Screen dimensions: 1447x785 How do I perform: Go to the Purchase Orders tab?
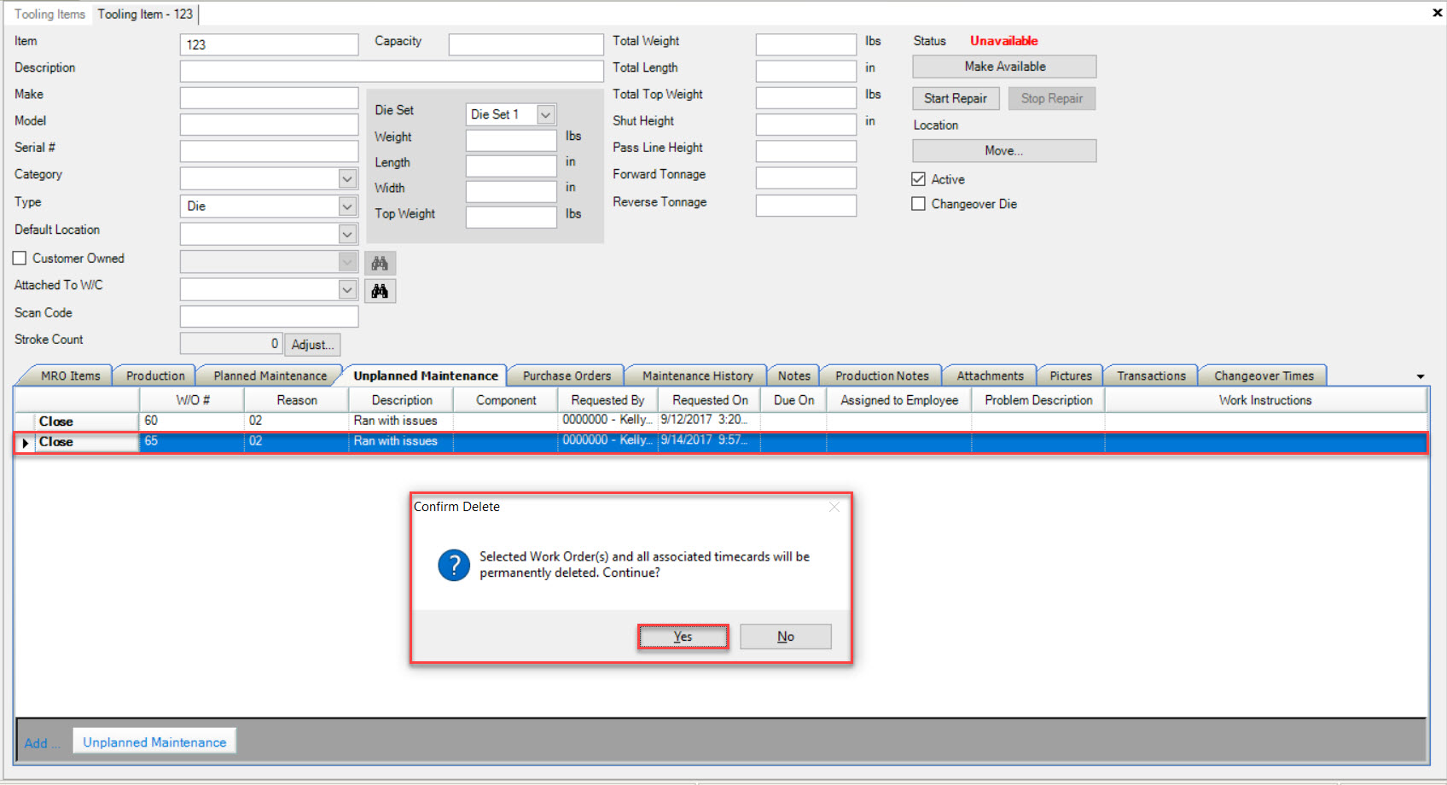(567, 375)
